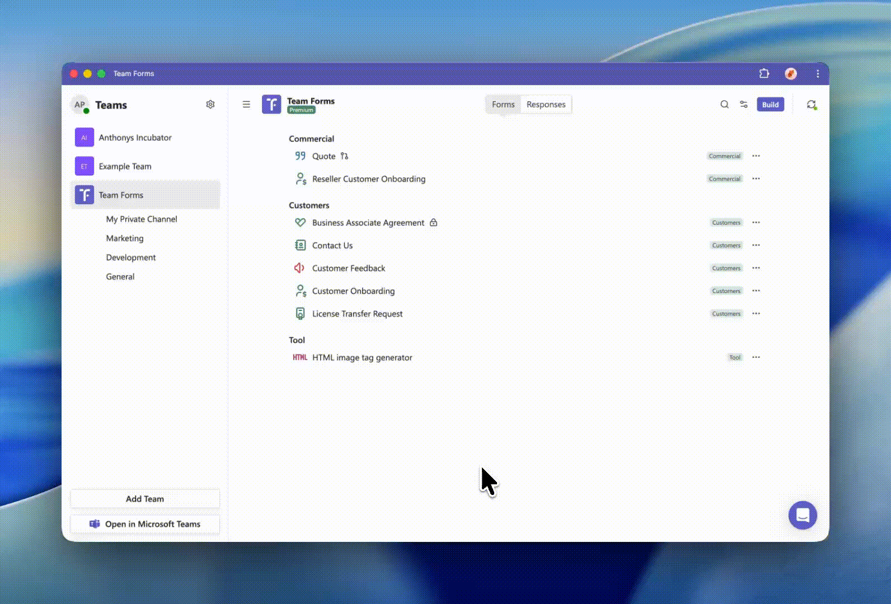Open more options for HTML image tag generator
This screenshot has height=604, width=891.
tap(756, 357)
